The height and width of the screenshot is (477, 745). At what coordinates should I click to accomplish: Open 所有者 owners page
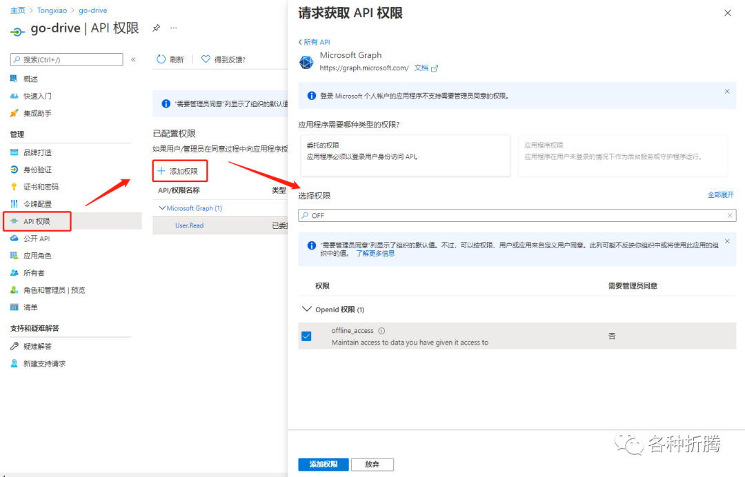point(33,273)
